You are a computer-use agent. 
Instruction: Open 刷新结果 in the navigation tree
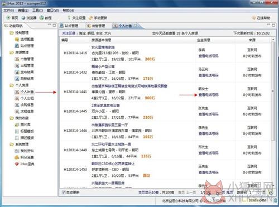(25, 79)
